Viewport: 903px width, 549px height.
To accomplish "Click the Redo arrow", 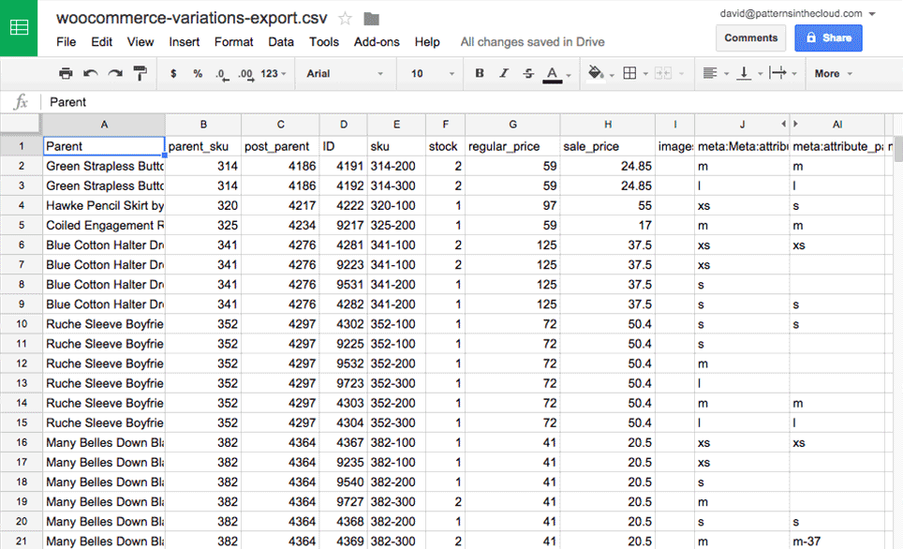I will [115, 73].
